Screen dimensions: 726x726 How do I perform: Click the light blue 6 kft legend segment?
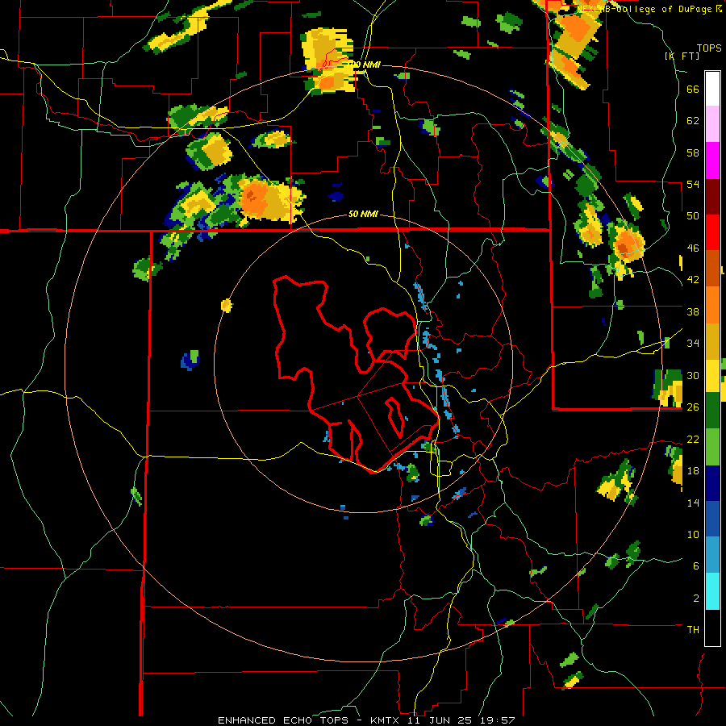pyautogui.click(x=712, y=555)
